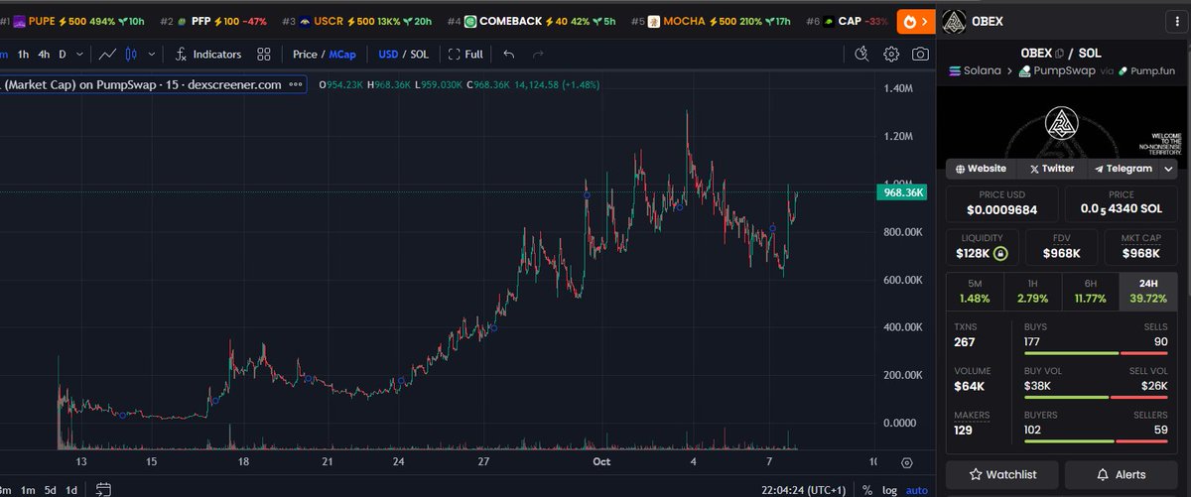Click the $0.0009684 USD price value
Image resolution: width=1191 pixels, height=497 pixels.
pyautogui.click(x=1002, y=210)
